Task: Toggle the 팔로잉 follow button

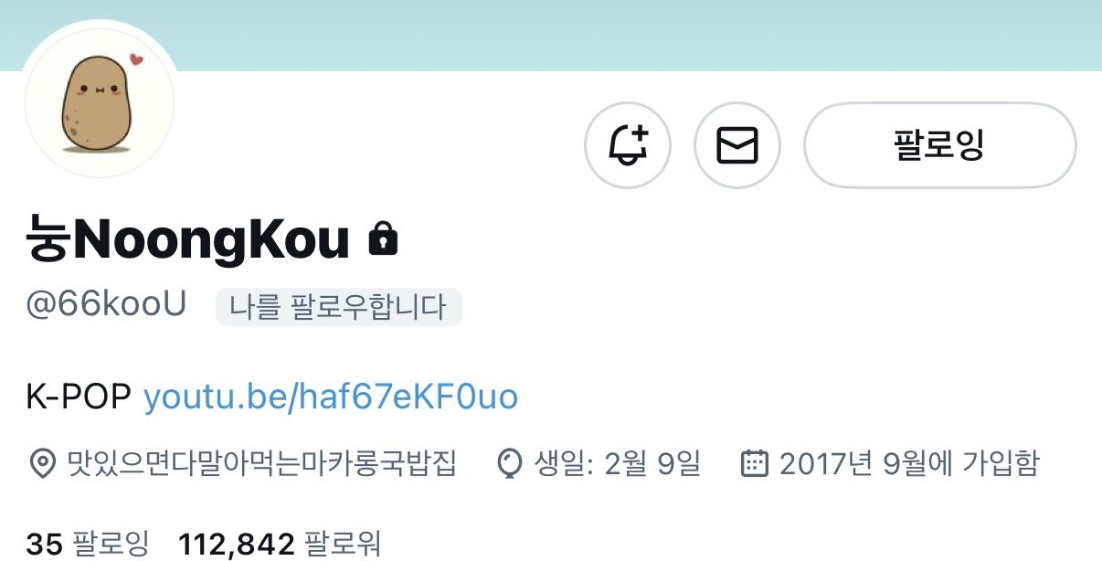Action: pos(939,145)
